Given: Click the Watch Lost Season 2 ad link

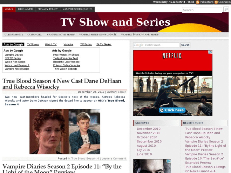Looking at the screenshot, I should [17, 65].
